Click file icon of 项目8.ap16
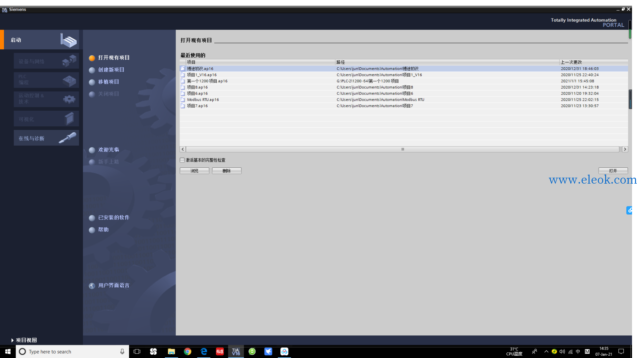Viewport: 637px width, 358px height. [x=183, y=87]
